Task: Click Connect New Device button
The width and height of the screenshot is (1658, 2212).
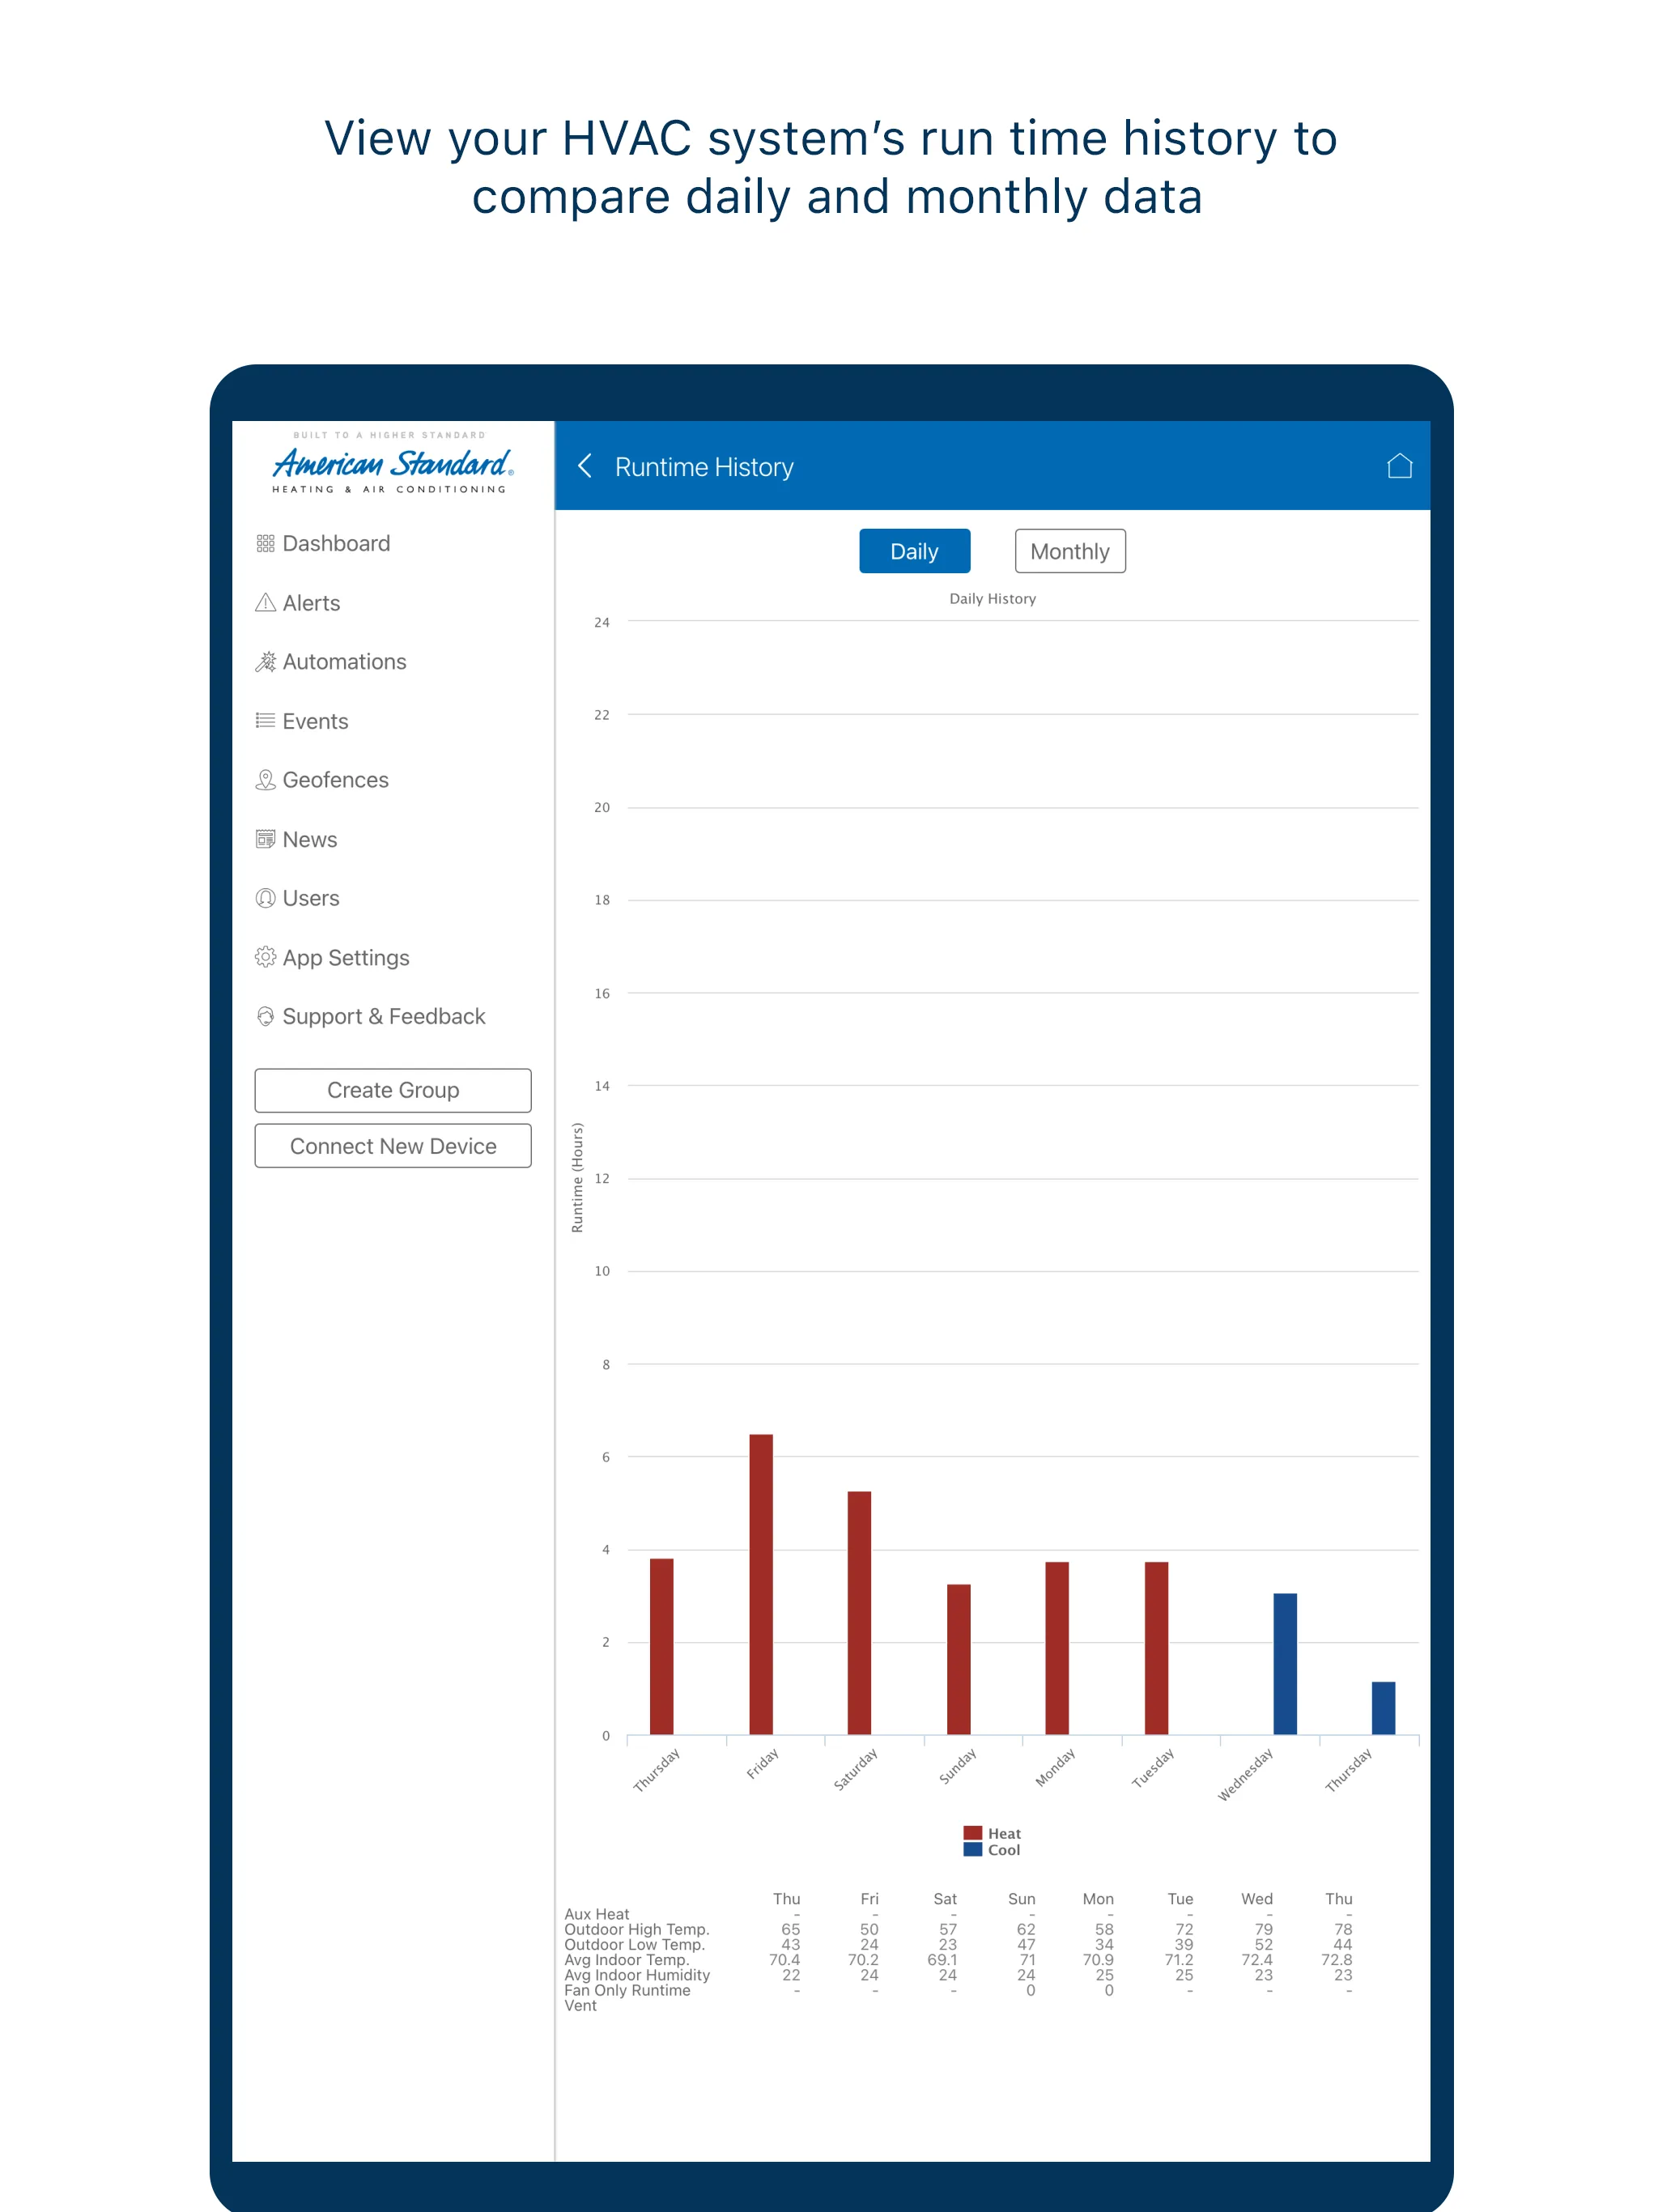Action: (392, 1144)
